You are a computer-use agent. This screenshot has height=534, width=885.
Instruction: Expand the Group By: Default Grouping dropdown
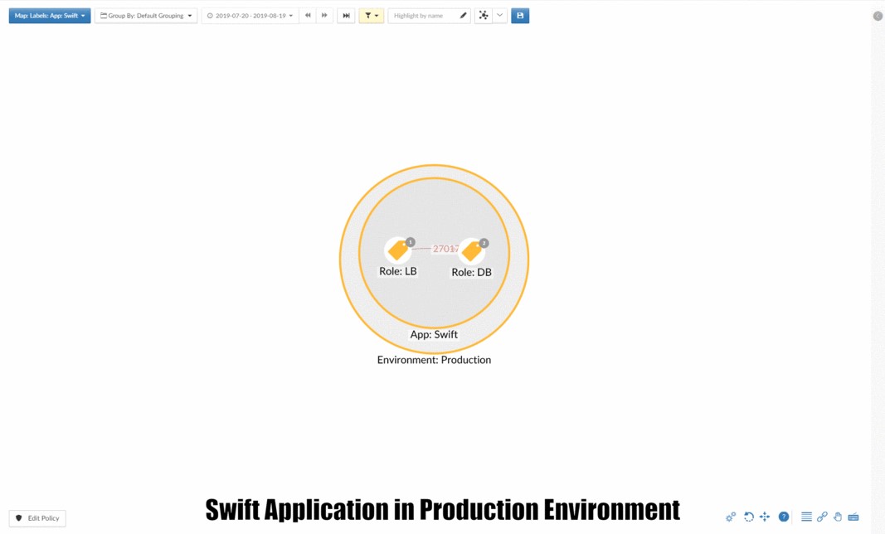click(x=146, y=16)
